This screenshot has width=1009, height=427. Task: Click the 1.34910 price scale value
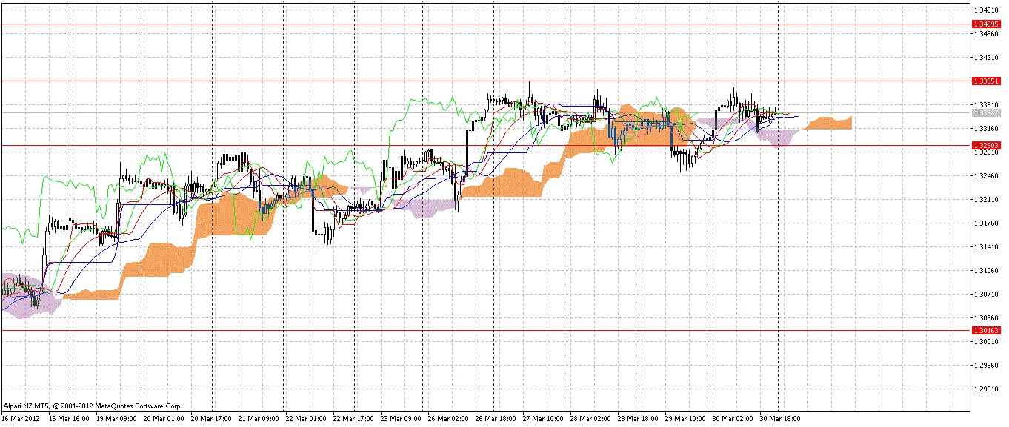987,10
